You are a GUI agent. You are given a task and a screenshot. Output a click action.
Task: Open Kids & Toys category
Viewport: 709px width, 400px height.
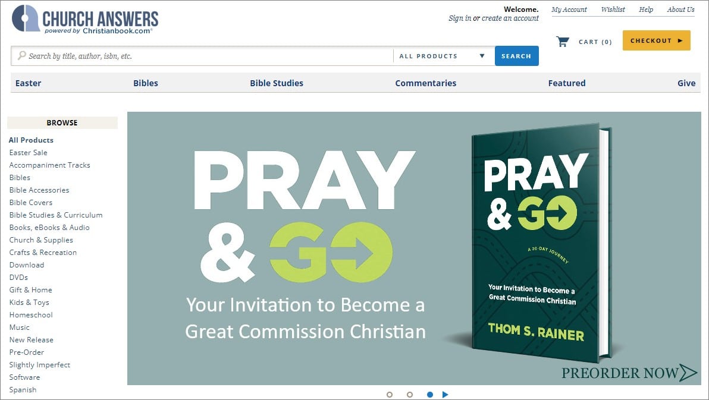(29, 303)
